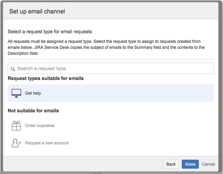
Task: Click the add-user Request a new account icon
Action: [x=16, y=143]
